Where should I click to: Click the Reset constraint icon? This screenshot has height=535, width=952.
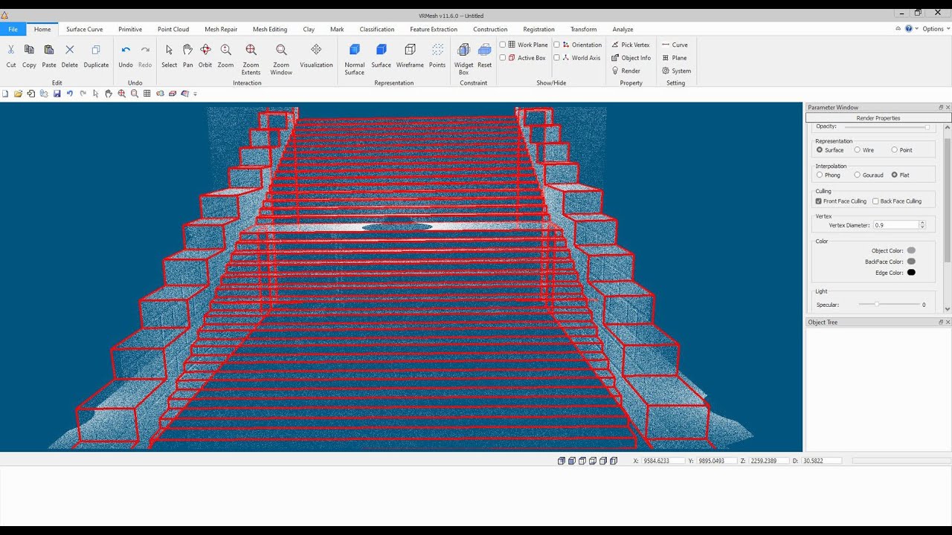click(484, 50)
